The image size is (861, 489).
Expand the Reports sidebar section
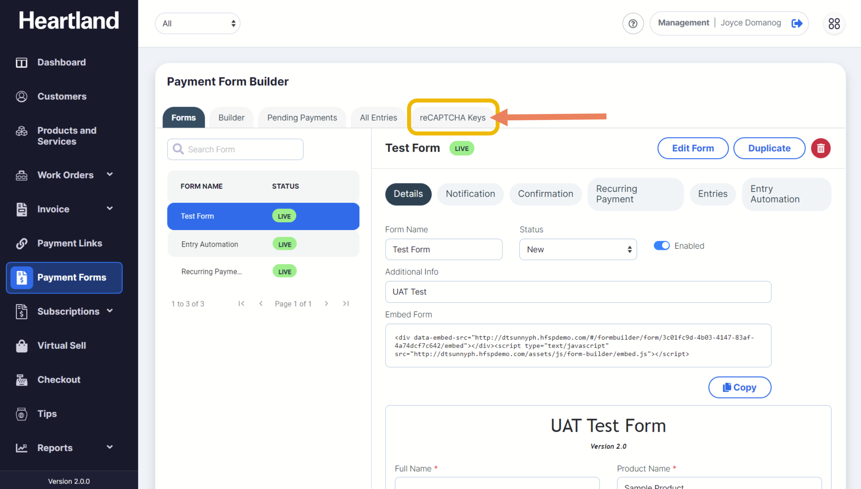pyautogui.click(x=110, y=448)
